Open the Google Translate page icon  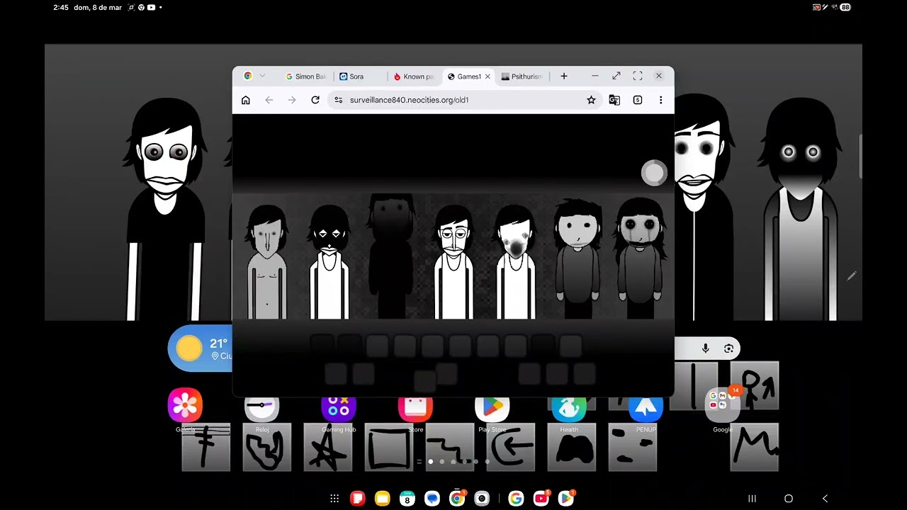point(614,100)
